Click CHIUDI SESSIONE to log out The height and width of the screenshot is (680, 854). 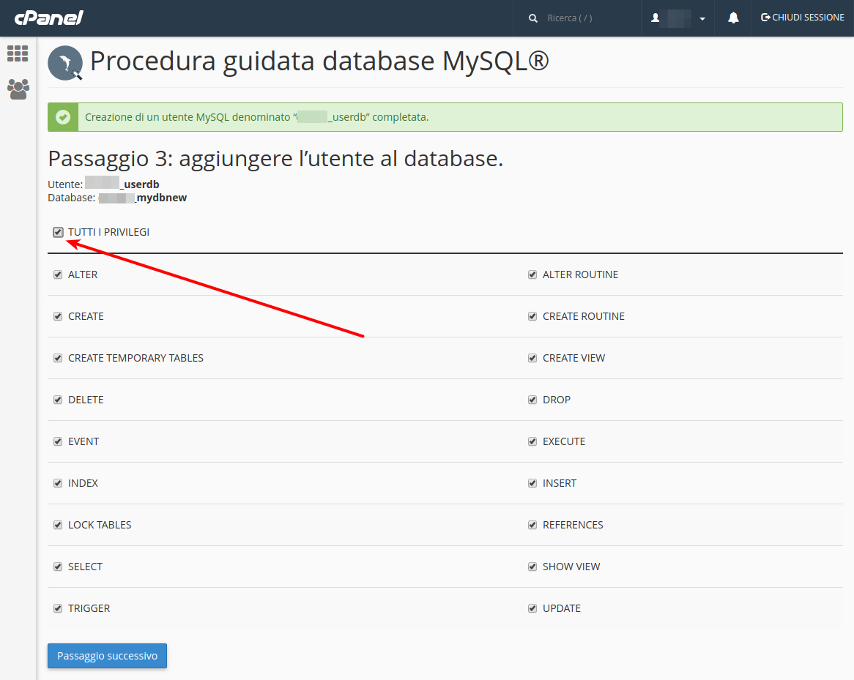802,18
